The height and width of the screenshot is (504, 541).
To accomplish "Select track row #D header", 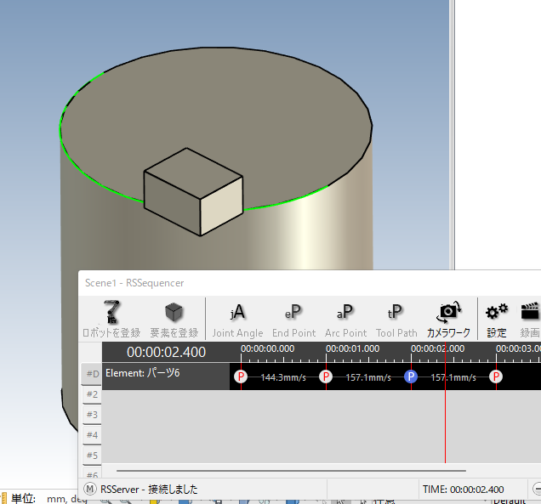I will 92,374.
